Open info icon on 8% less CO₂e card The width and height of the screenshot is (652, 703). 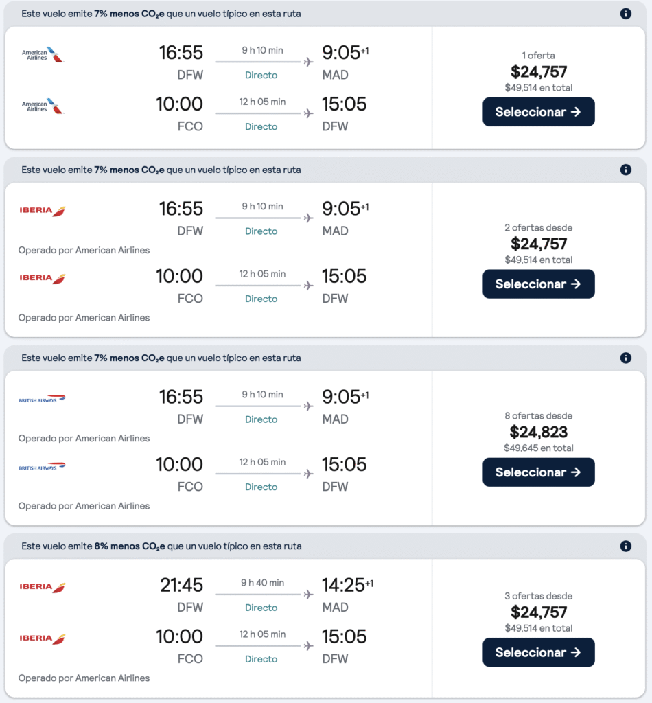point(625,546)
